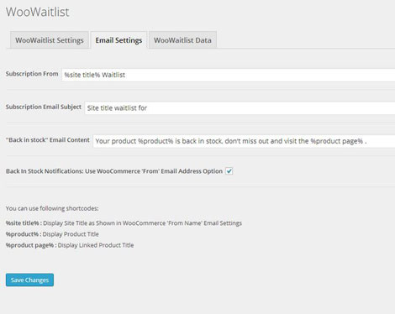Click the Subscription From input field
The image size is (395, 314).
tap(229, 75)
